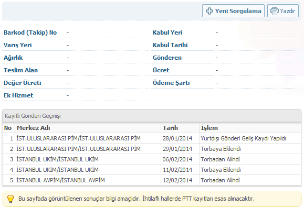Click the Ek Hizmet label

(18, 95)
